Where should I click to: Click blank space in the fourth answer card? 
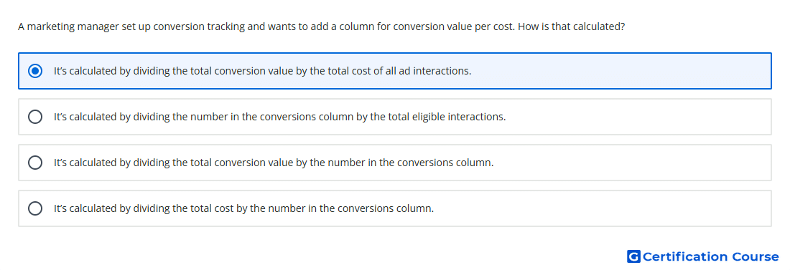(602, 208)
